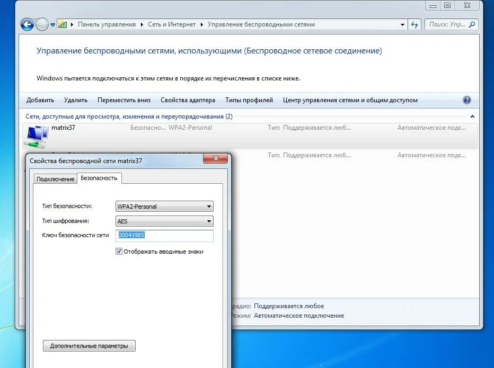Open 'Свойства адаптера' from the toolbar
Viewport: 494px width, 368px height.
point(188,100)
